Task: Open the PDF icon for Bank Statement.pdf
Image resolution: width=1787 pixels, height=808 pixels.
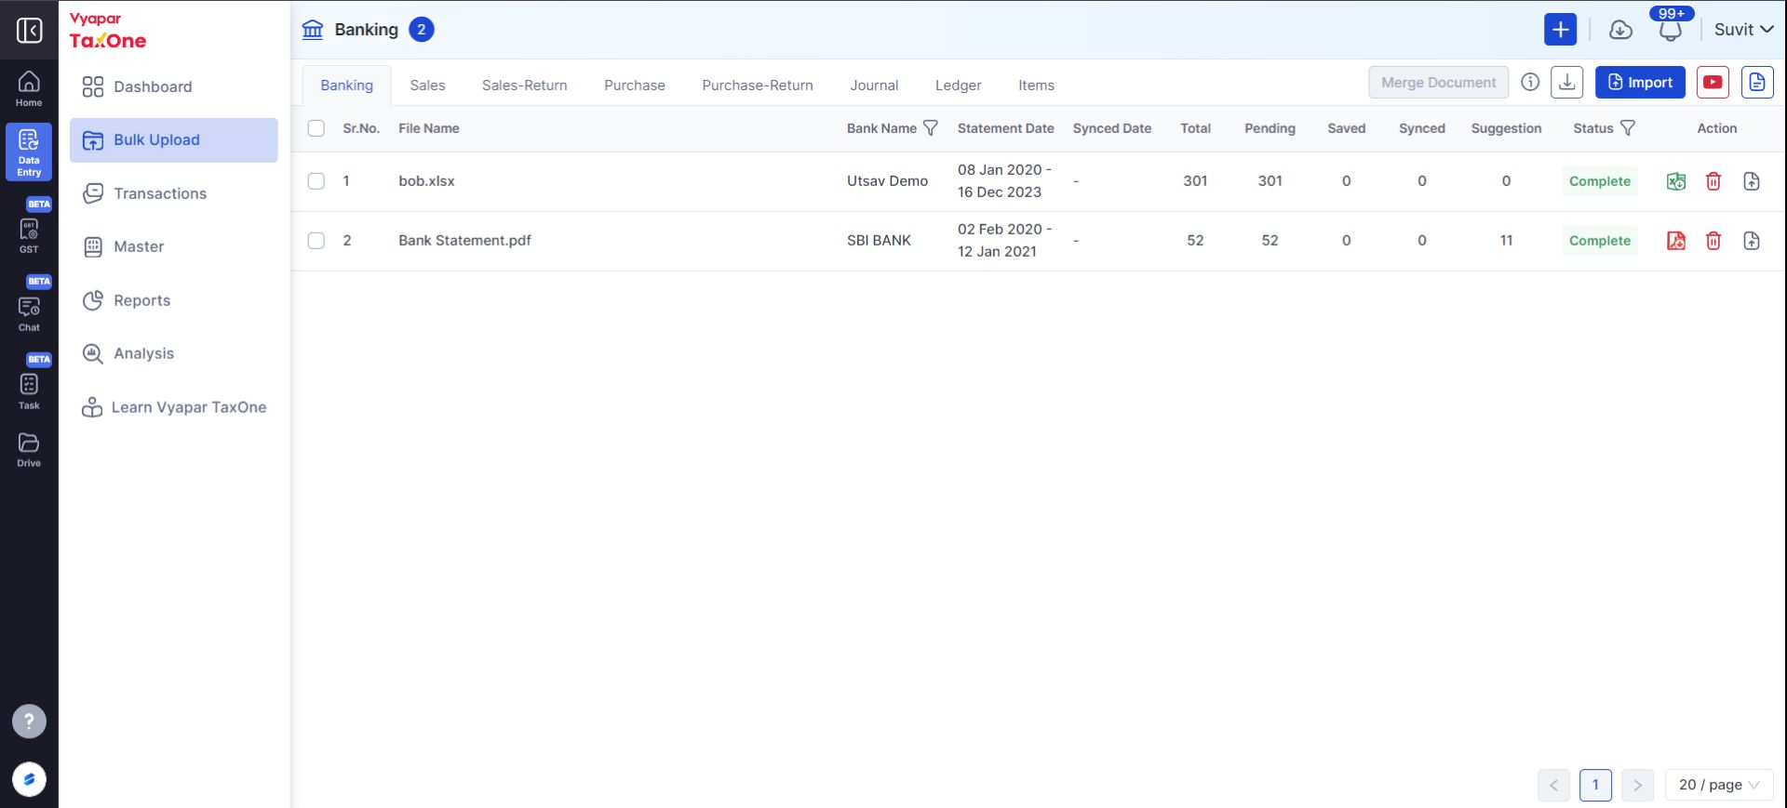Action: tap(1676, 241)
